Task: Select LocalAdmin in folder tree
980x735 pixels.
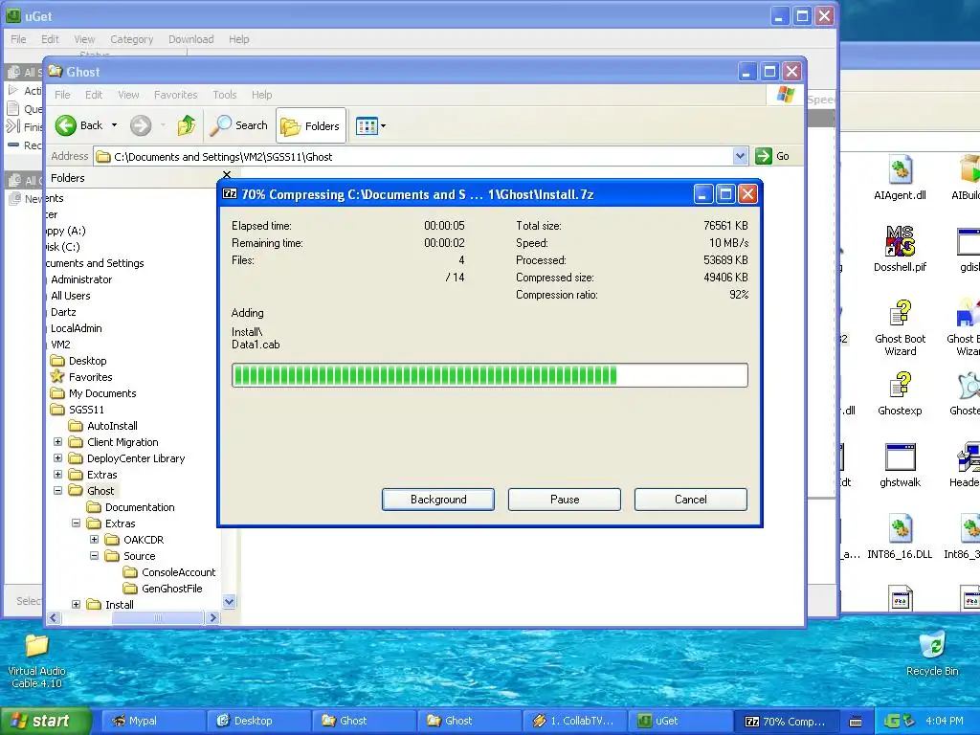Action: (x=76, y=328)
